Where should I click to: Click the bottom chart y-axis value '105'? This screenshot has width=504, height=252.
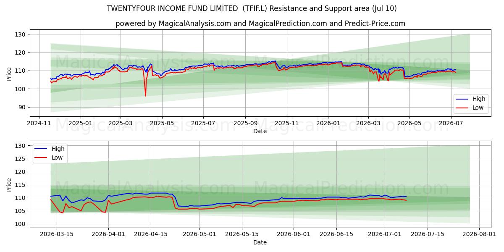(21, 211)
